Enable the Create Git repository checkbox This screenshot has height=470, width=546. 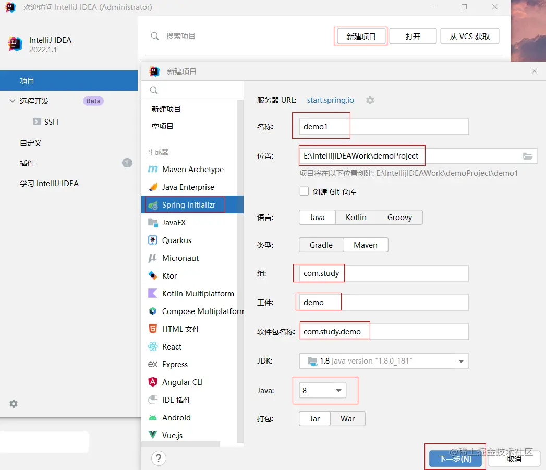(304, 191)
